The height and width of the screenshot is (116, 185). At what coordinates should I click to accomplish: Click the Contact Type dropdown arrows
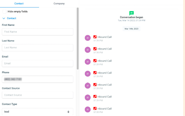click(x=68, y=112)
